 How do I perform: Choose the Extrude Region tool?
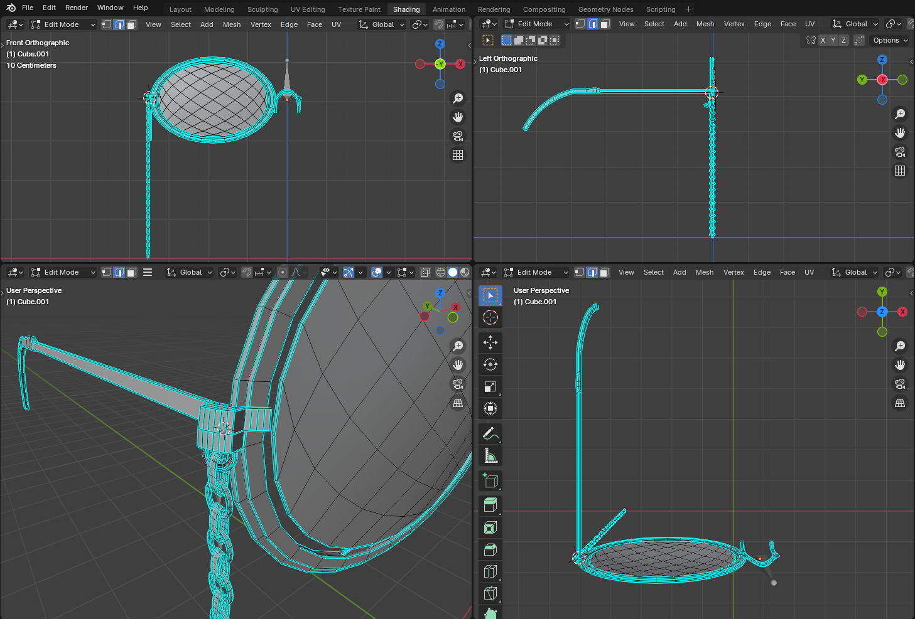[x=490, y=505]
